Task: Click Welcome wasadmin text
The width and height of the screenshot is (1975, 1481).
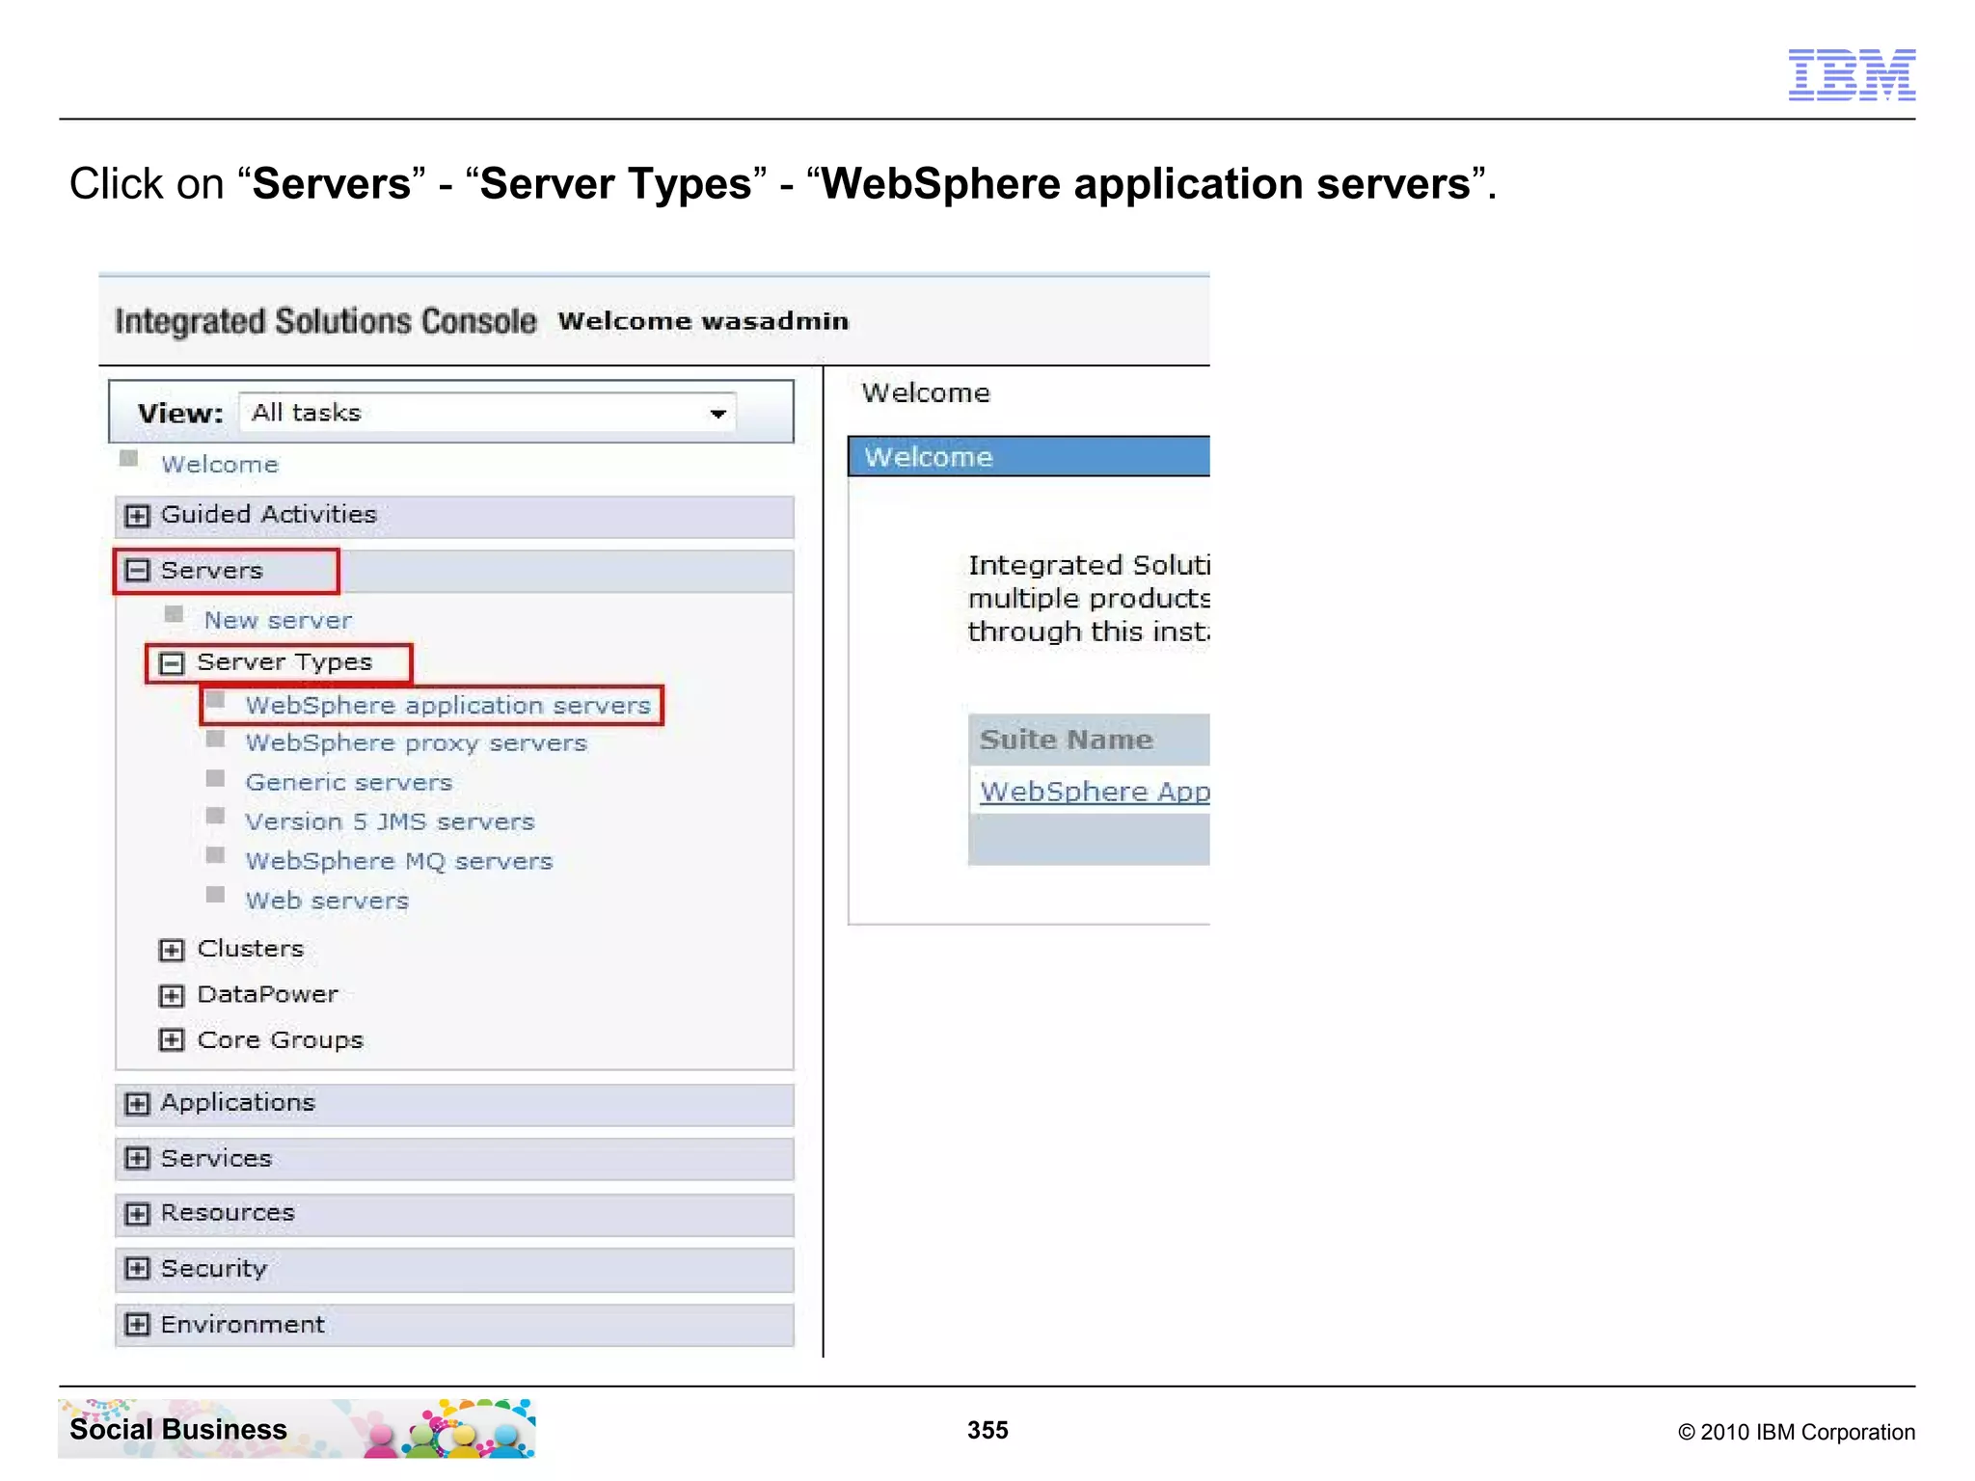Action: pyautogui.click(x=703, y=321)
